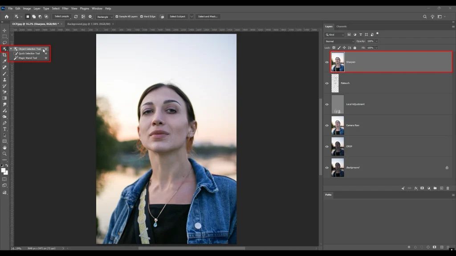Click the Subtract from selection icon
Screen dimensions: 456x256
coord(40,16)
